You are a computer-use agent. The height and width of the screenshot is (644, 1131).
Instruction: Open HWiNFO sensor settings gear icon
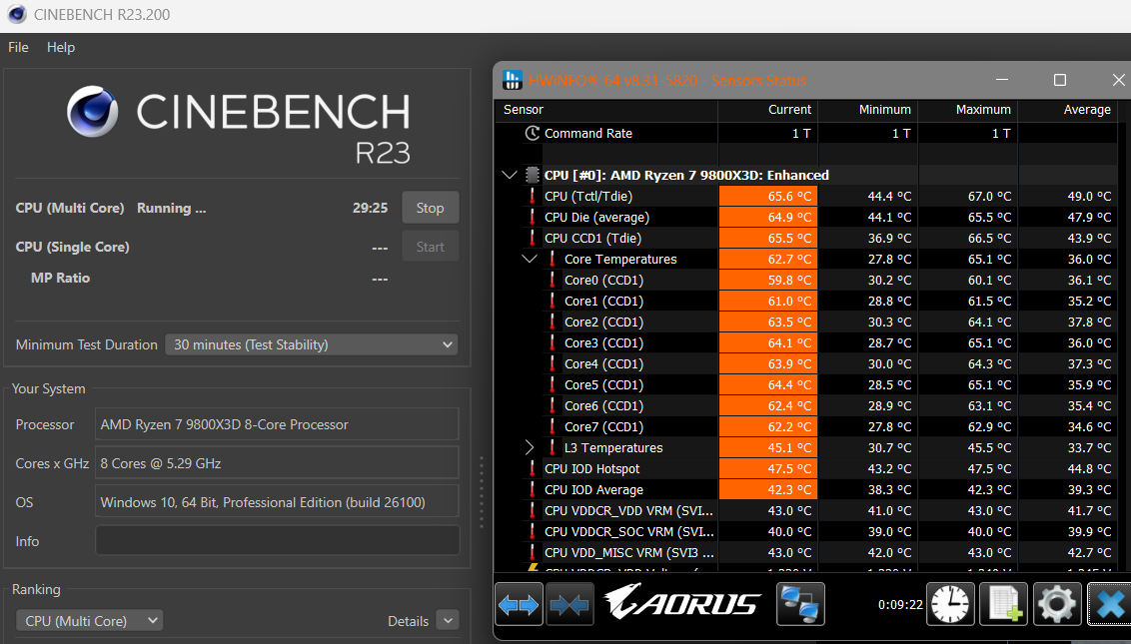[1057, 604]
